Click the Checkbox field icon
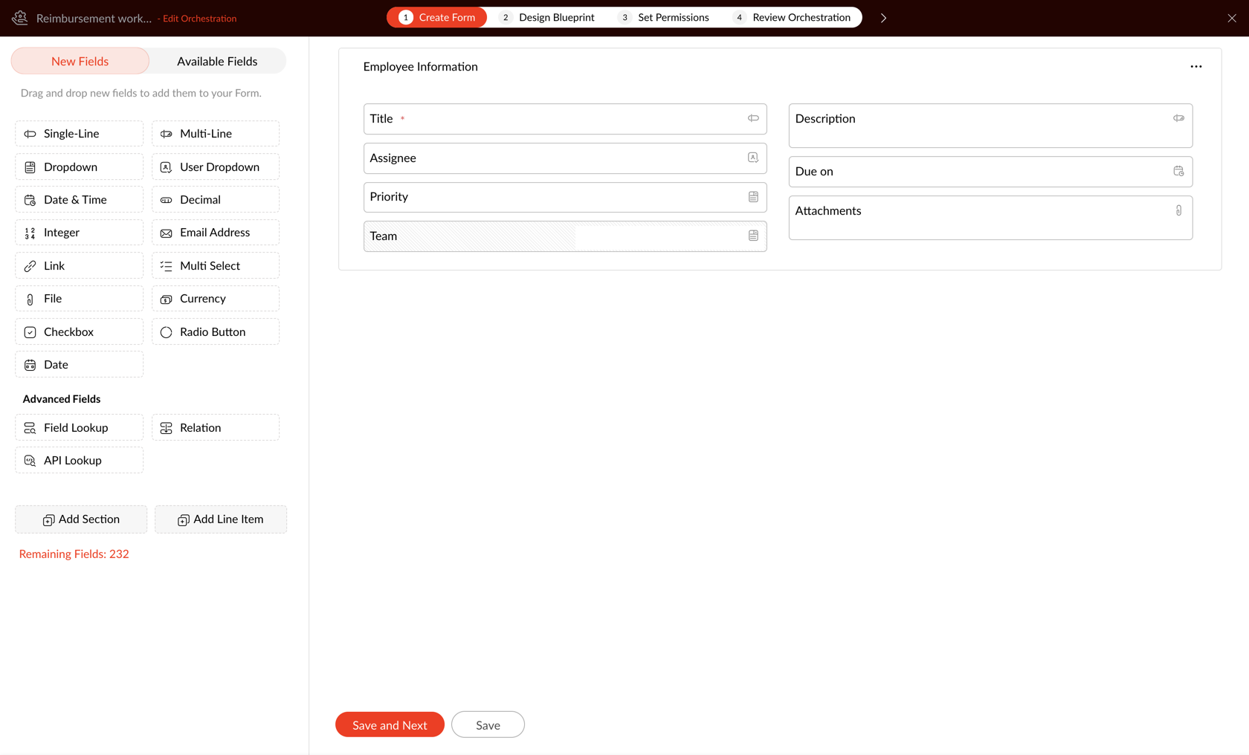 [30, 332]
